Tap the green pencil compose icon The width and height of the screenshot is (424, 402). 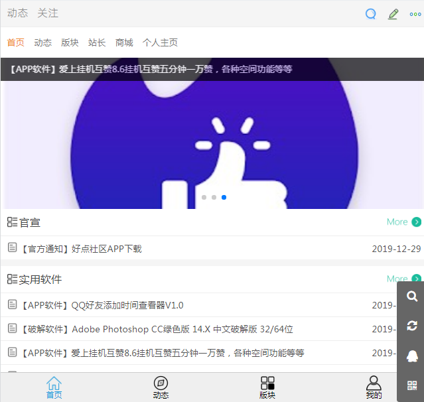[393, 14]
